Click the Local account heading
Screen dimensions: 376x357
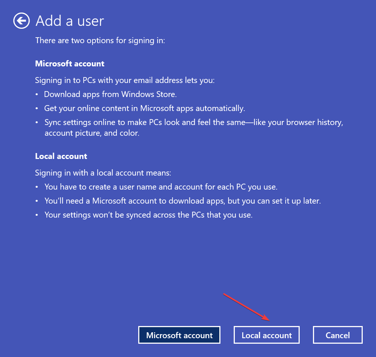(61, 156)
